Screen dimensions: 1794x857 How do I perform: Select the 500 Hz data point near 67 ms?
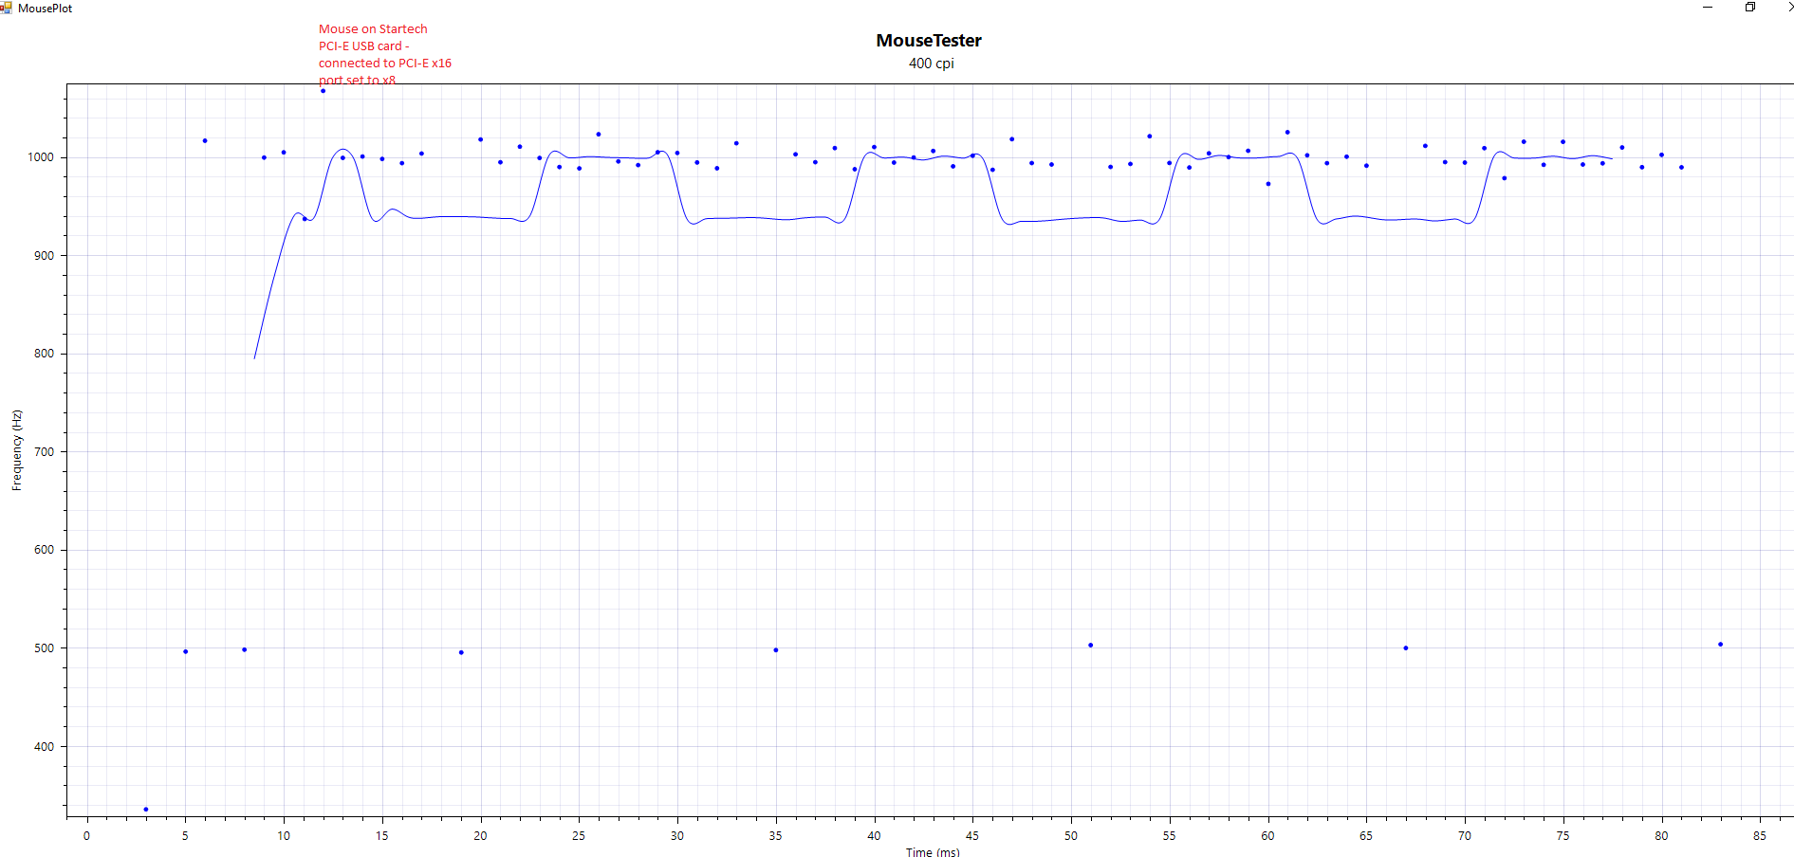[x=1405, y=648]
